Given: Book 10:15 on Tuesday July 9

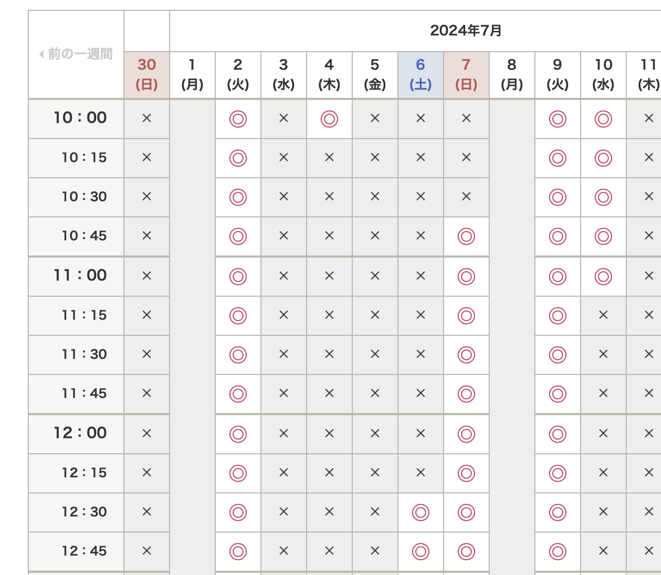Looking at the screenshot, I should coord(558,158).
